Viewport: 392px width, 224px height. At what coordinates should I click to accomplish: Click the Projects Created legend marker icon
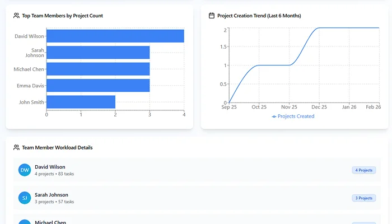(x=274, y=116)
